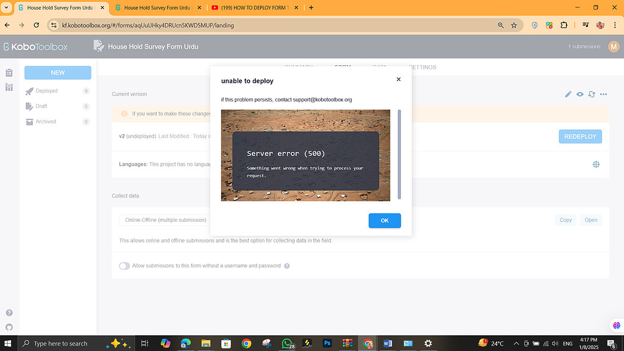Image resolution: width=624 pixels, height=351 pixels.
Task: Select Online-Offline multiple submission option
Action: pyautogui.click(x=163, y=220)
